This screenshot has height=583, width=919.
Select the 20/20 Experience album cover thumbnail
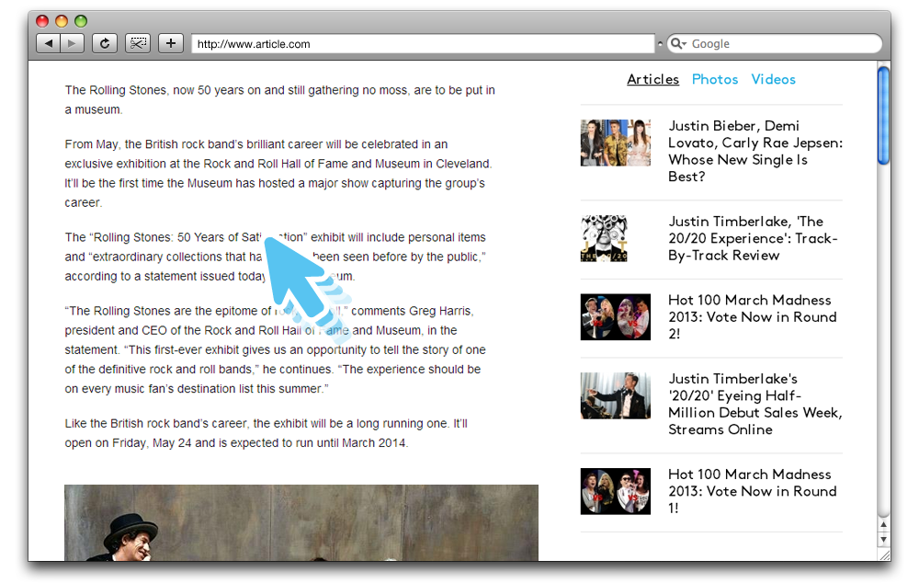[x=604, y=238]
